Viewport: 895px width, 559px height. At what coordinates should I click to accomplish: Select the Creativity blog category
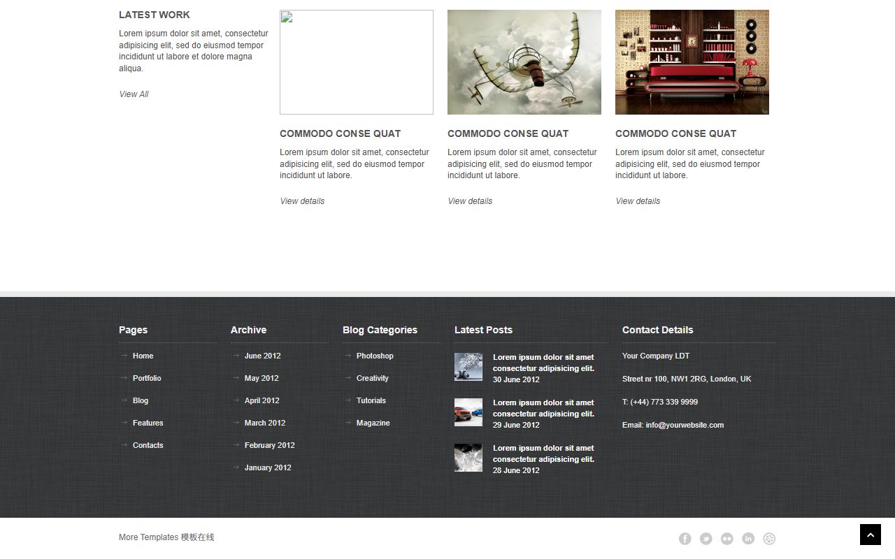[x=373, y=378]
